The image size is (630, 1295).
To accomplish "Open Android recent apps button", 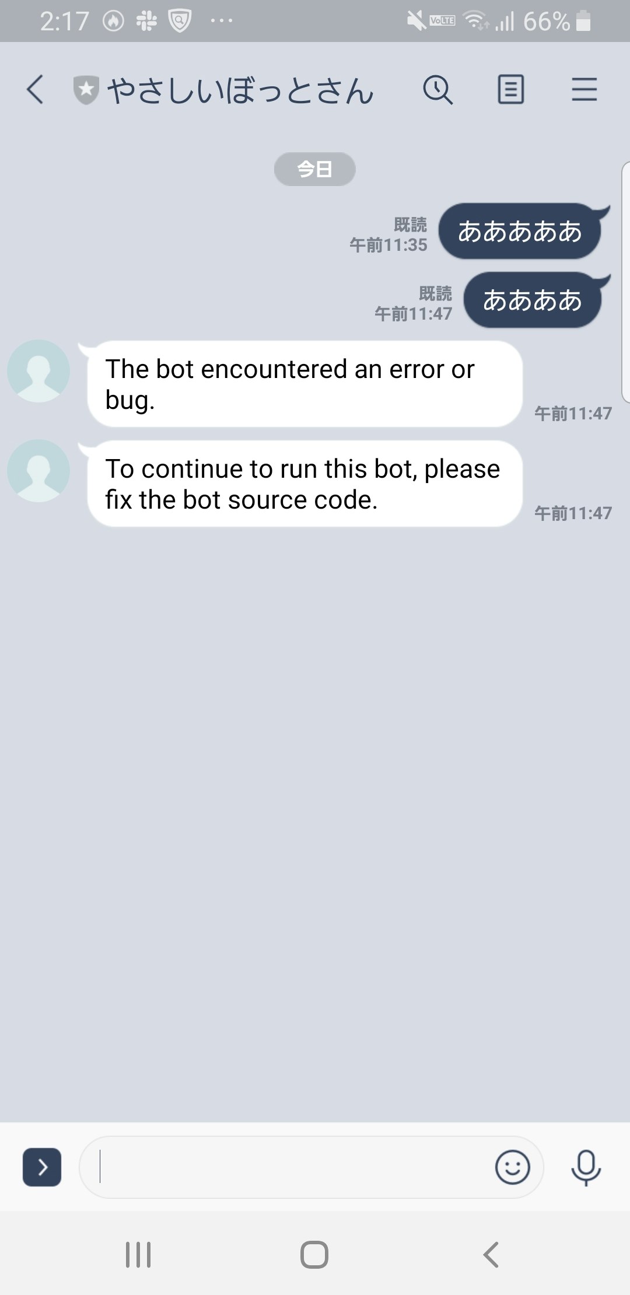I will [x=138, y=1254].
